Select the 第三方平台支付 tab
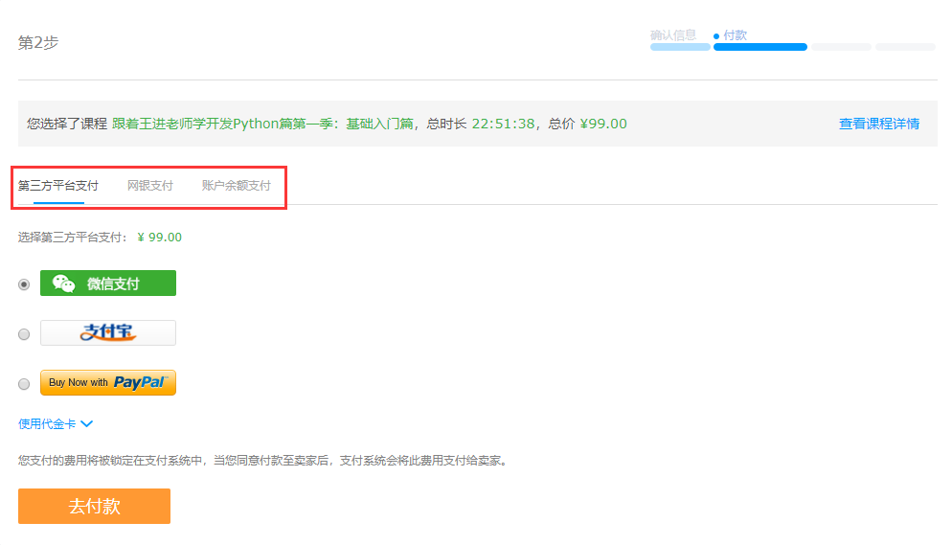This screenshot has width=952, height=545. click(58, 186)
